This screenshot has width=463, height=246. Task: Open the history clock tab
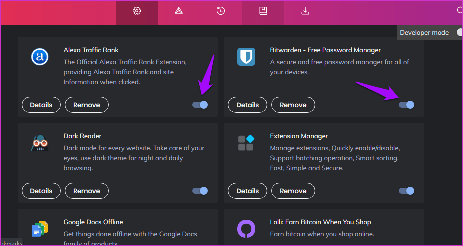[x=220, y=11]
